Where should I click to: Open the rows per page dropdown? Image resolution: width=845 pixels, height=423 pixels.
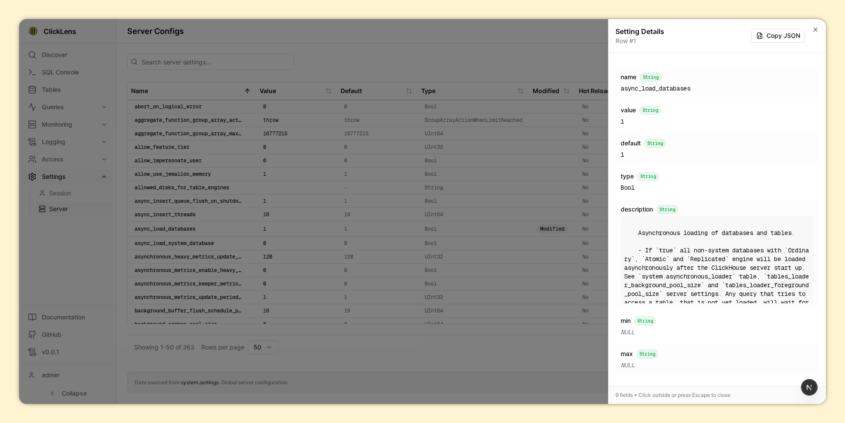[263, 347]
